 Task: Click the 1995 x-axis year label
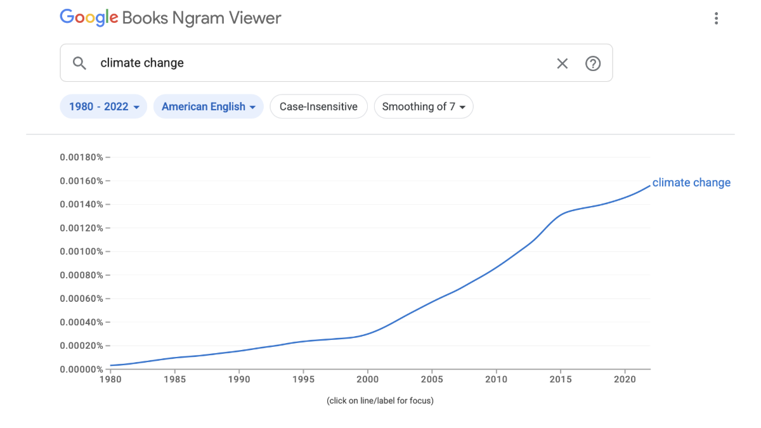[303, 379]
